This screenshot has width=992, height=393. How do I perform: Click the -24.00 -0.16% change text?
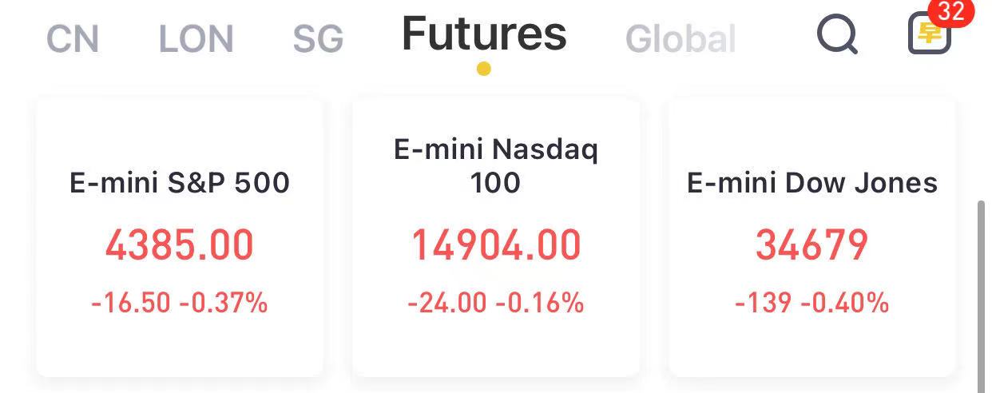point(496,304)
